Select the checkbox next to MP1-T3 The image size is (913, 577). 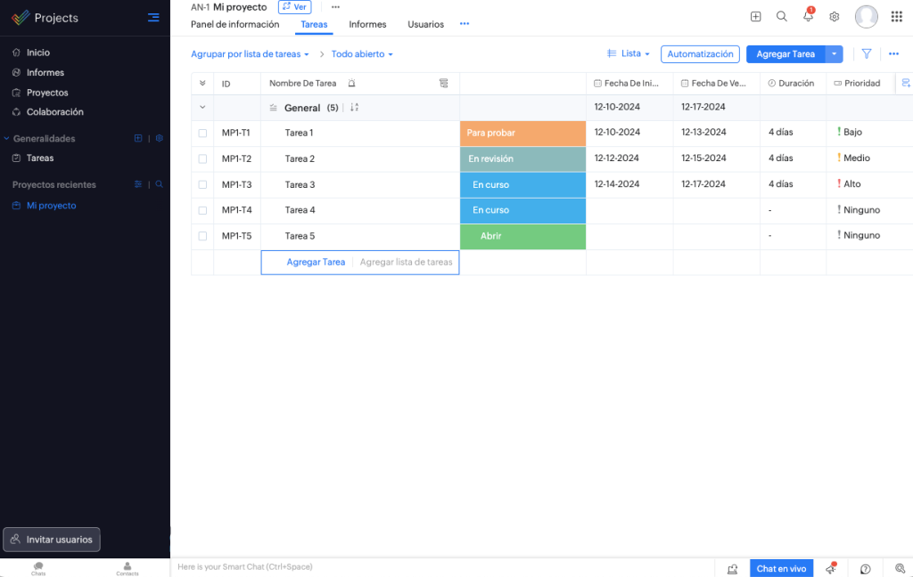202,184
